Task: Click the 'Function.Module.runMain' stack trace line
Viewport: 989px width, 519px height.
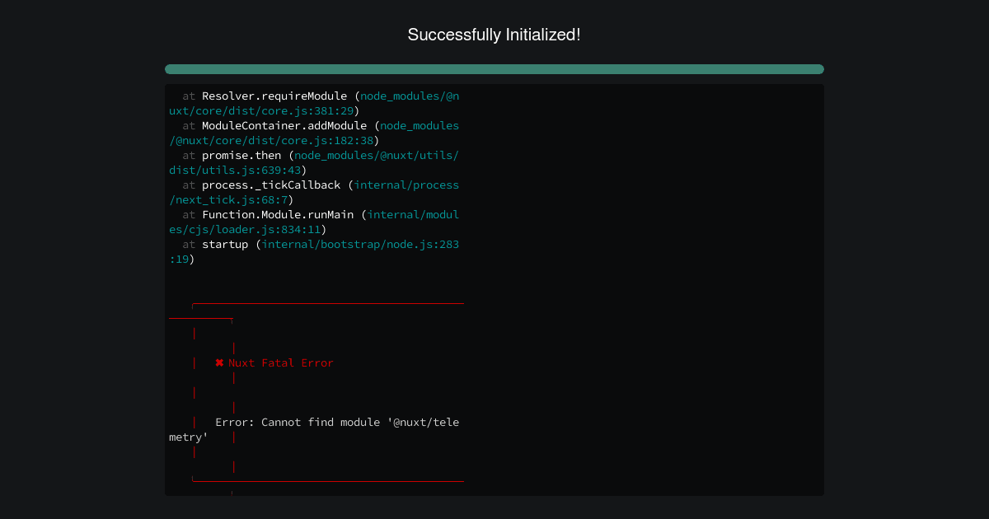Action: pos(321,215)
